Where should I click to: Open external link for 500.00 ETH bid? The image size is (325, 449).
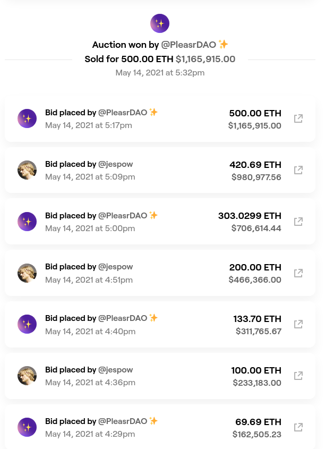(x=298, y=118)
